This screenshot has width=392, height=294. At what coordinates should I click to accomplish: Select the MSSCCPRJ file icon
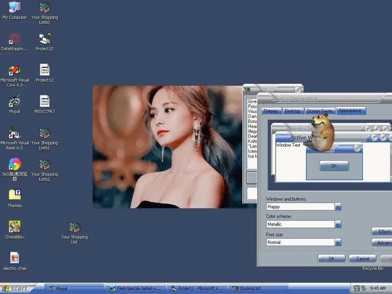(x=44, y=104)
